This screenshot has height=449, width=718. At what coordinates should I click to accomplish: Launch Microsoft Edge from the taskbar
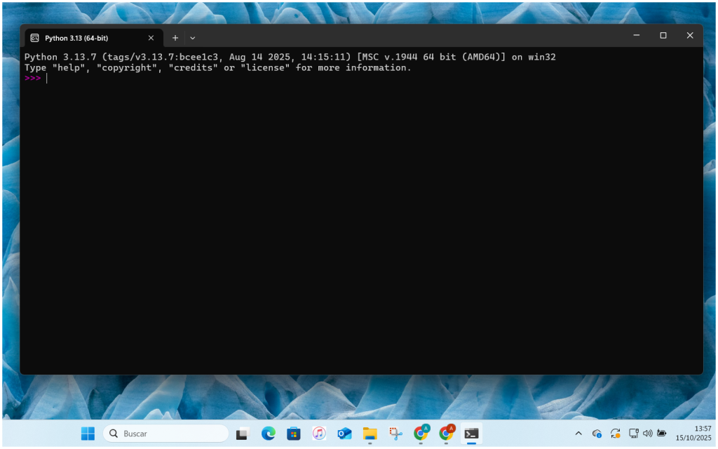269,434
